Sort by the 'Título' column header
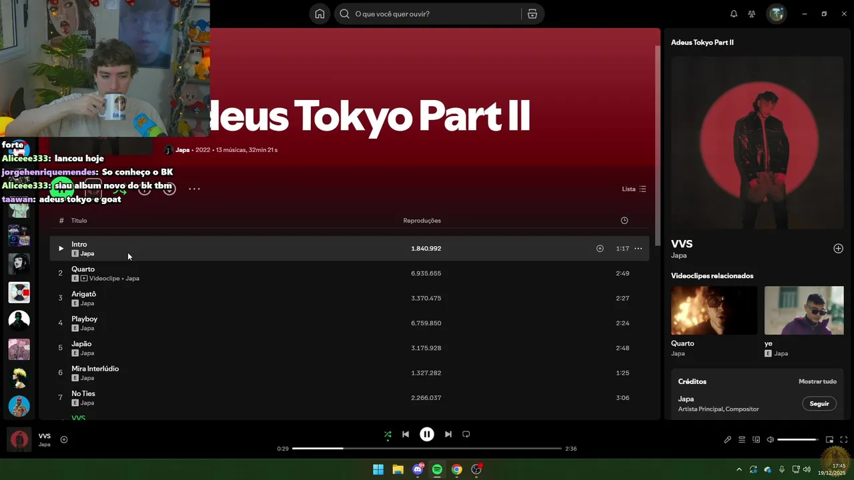 [x=79, y=221]
